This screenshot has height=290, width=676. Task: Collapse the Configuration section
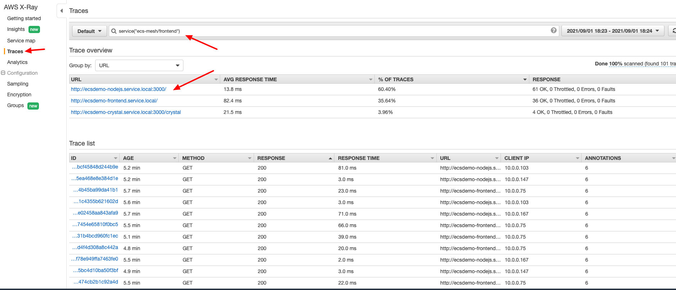point(3,73)
